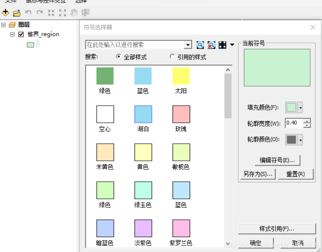Viewport: 322px width, 252px height.
Task: Select the pan hand tool icon
Action: (x=74, y=13)
